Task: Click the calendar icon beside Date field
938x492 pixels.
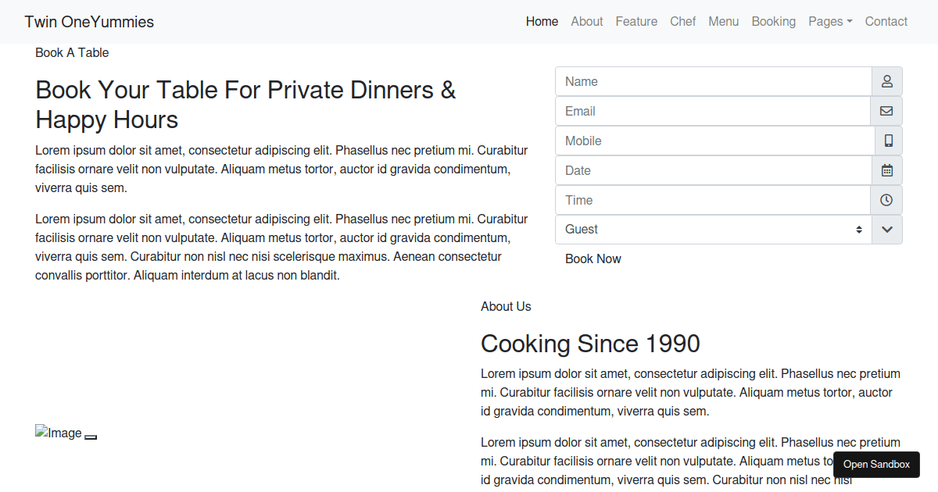Action: 887,170
